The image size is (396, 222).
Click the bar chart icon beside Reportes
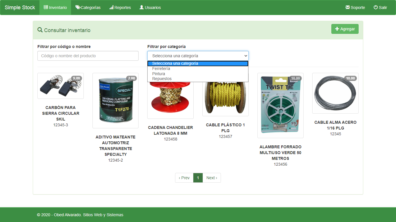point(112,7)
